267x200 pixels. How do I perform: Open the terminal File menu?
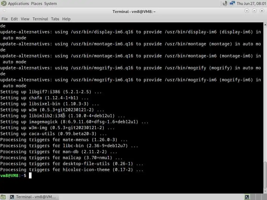pyautogui.click(x=5, y=19)
